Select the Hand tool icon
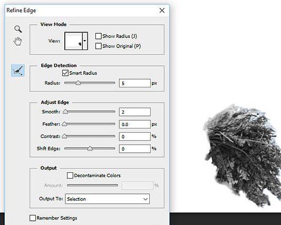Viewport: 281px width, 225px height. click(x=18, y=41)
